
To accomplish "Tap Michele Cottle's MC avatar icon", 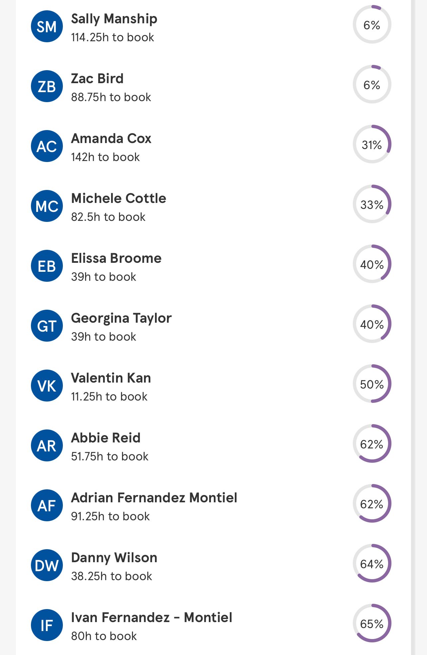I will tap(47, 206).
